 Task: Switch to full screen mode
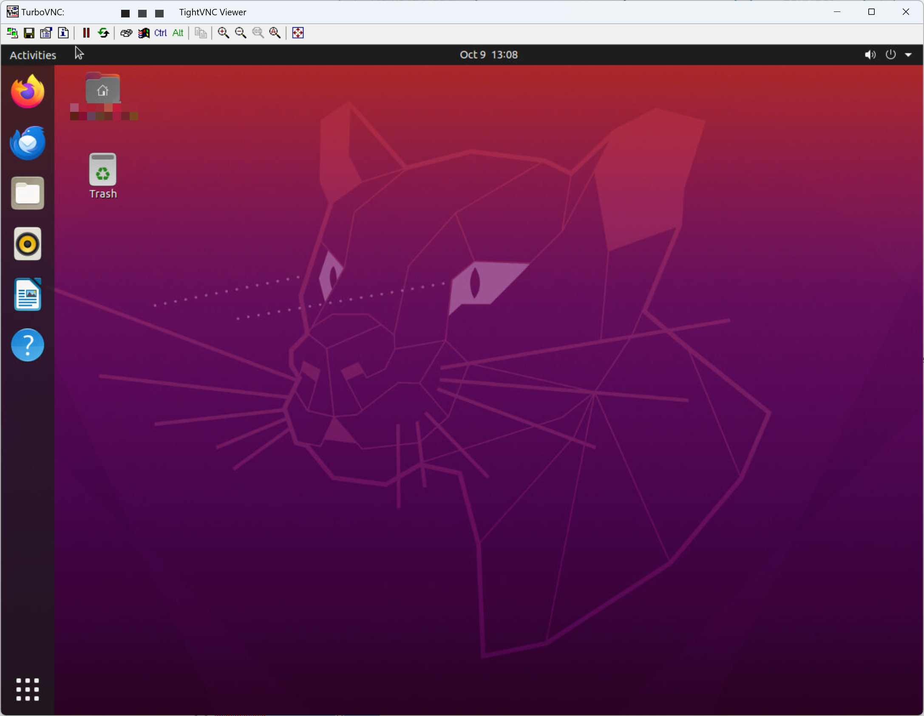point(298,33)
